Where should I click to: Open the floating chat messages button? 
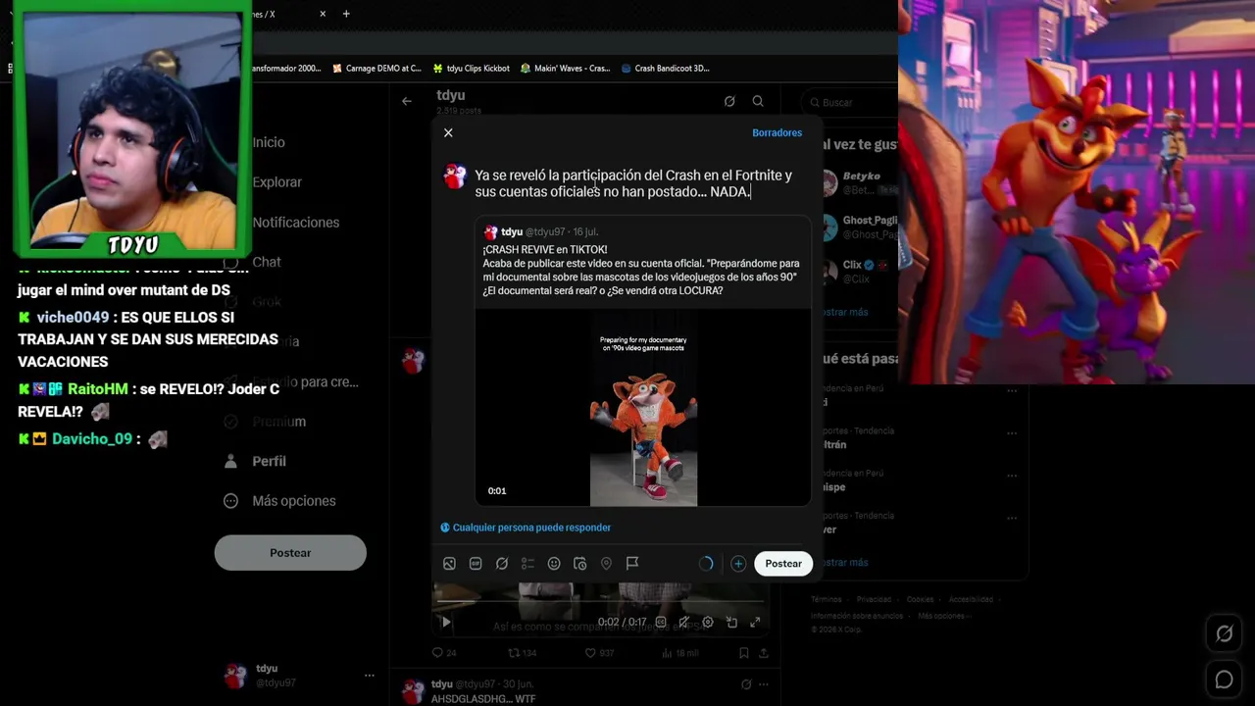(1225, 680)
